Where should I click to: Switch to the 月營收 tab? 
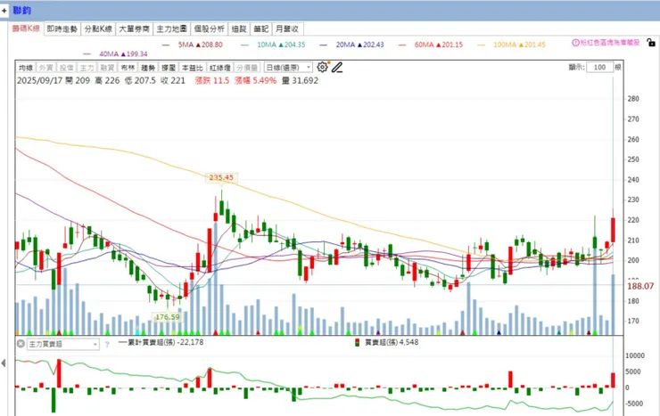pyautogui.click(x=287, y=29)
